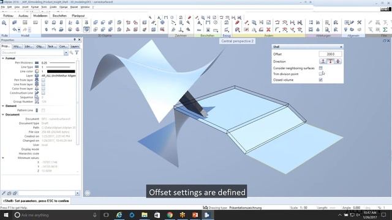Open File Explorer from taskbar

(145, 215)
